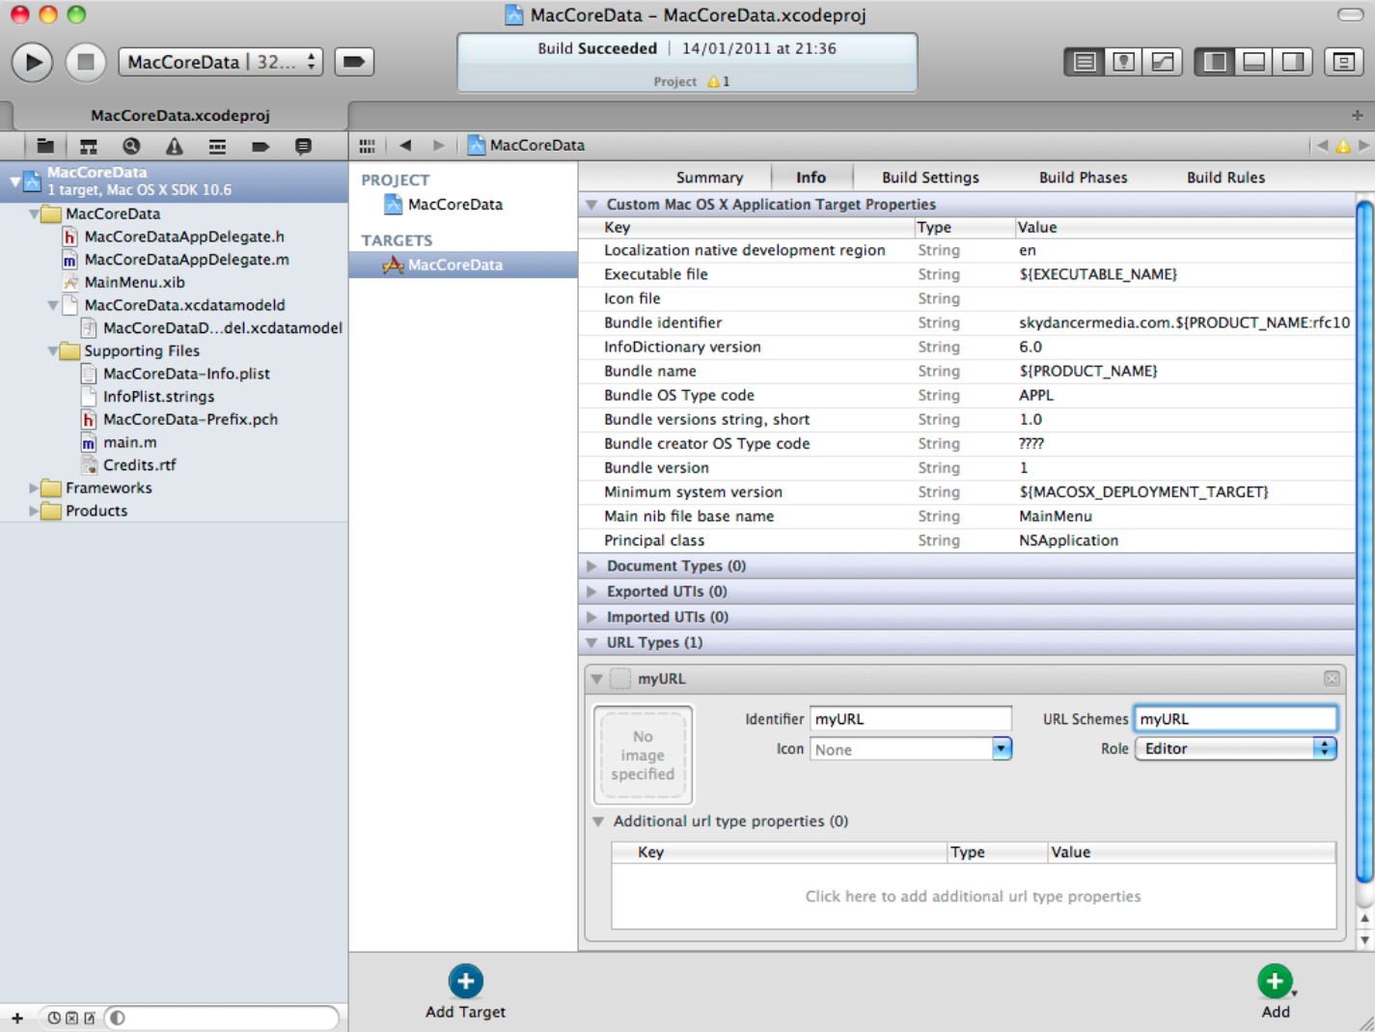The height and width of the screenshot is (1032, 1375).
Task: Add a file with navigator plus button
Action: click(17, 1018)
